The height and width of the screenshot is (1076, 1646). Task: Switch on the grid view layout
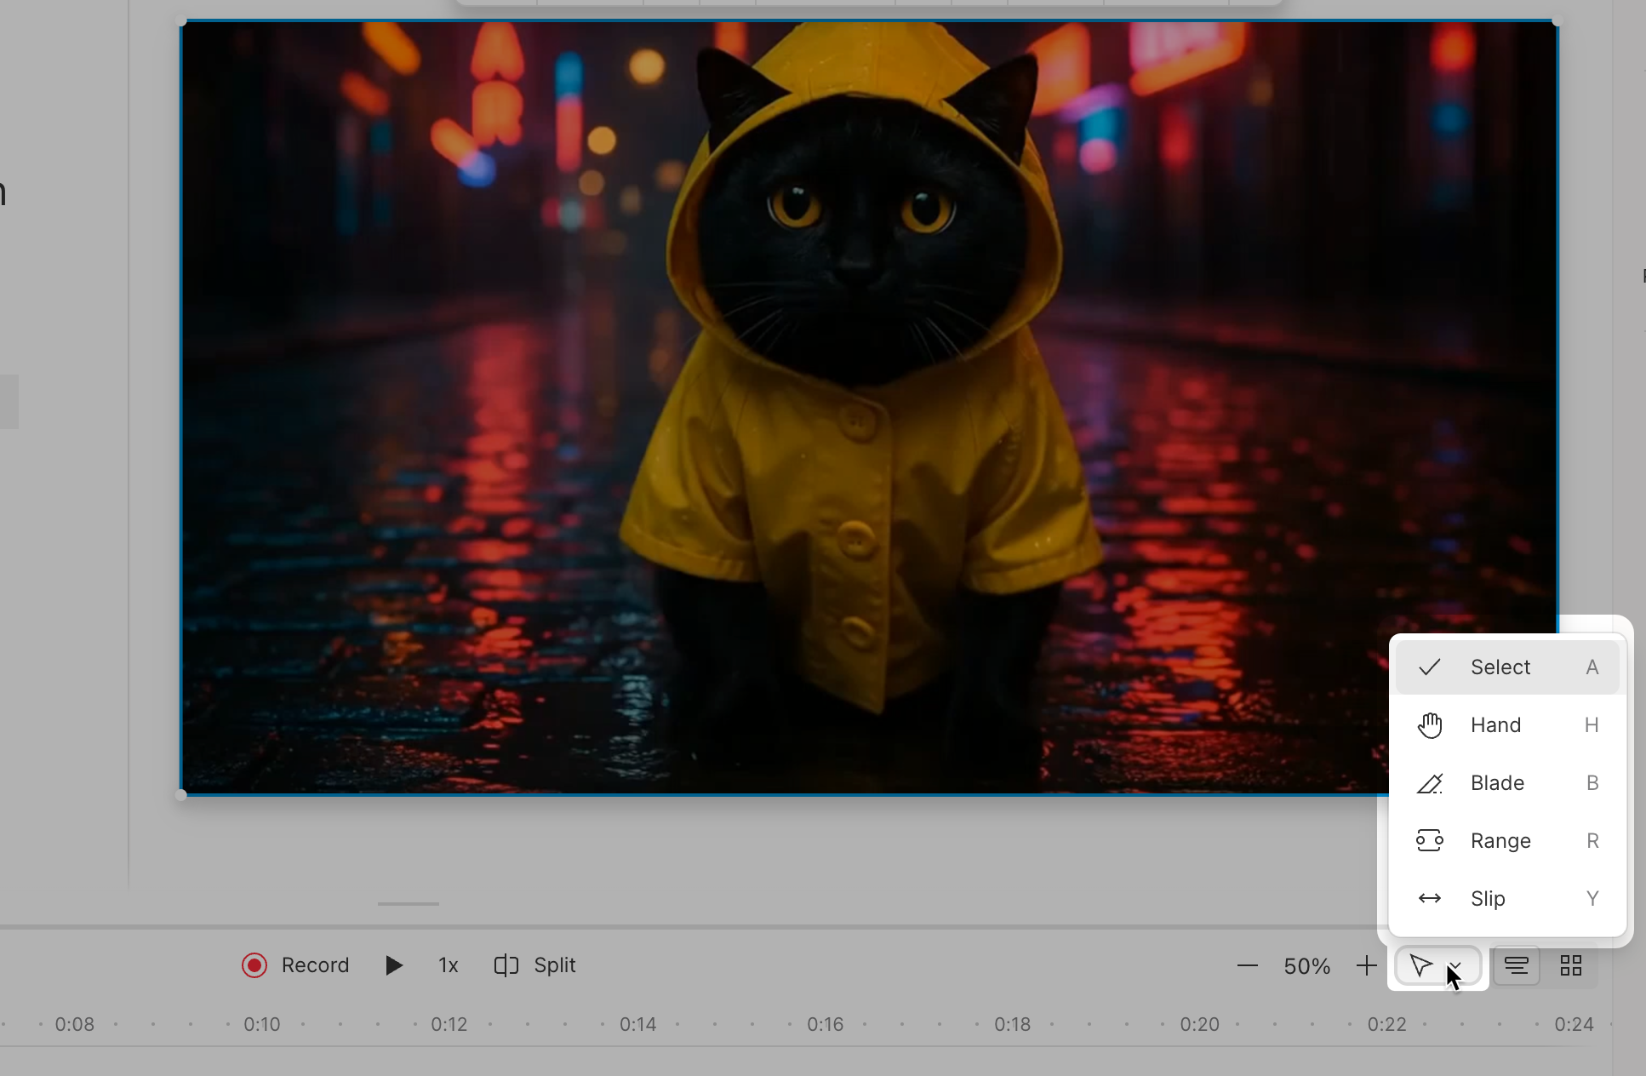[1570, 965]
